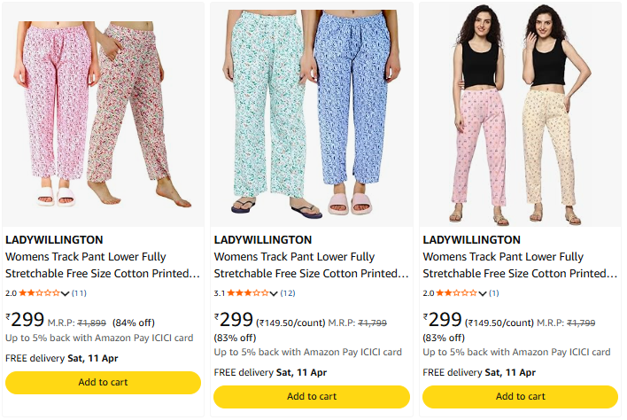Image resolution: width=627 pixels, height=420 pixels.
Task: View the 1 review of third product
Action: pyautogui.click(x=494, y=293)
